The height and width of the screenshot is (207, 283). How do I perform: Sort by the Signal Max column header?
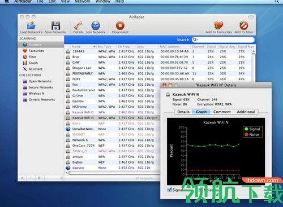click(x=246, y=46)
